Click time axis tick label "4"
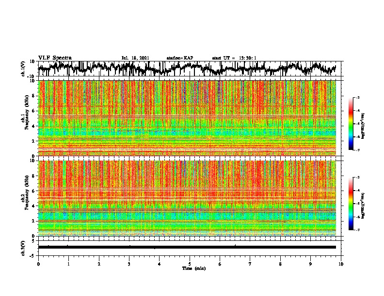The width and height of the screenshot is (384, 296). pyautogui.click(x=159, y=264)
